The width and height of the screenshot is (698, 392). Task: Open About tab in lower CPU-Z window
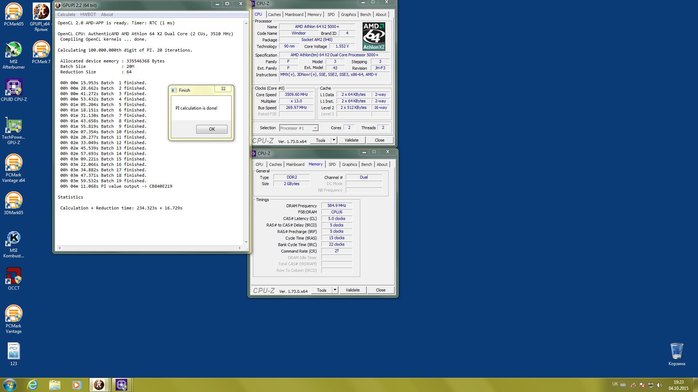(x=382, y=164)
